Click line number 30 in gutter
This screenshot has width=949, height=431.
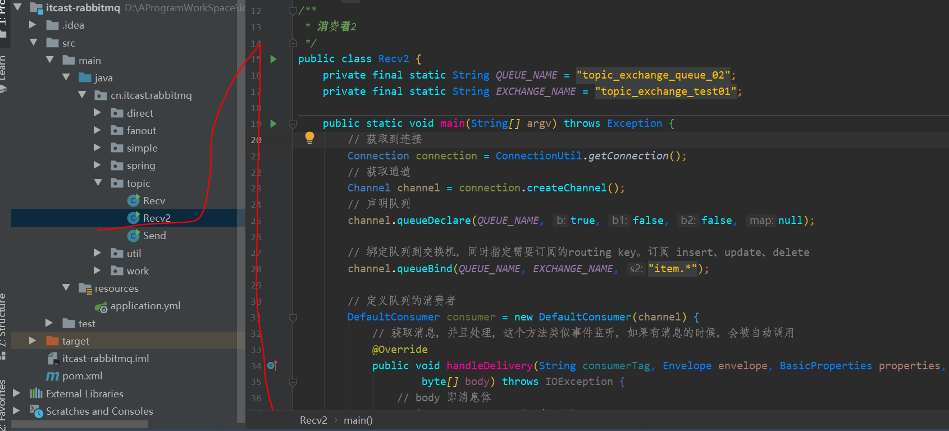(256, 301)
